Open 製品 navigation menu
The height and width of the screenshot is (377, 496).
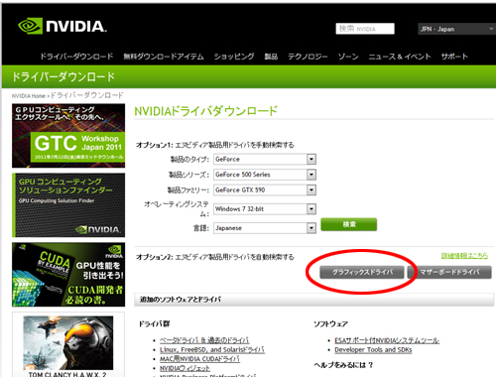(271, 57)
